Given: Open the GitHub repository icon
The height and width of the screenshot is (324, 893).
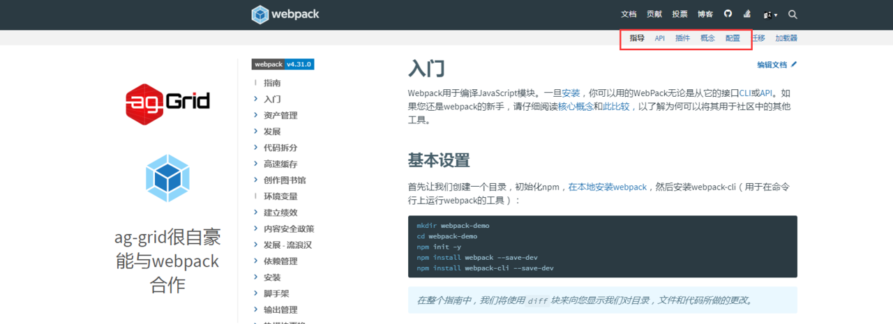Looking at the screenshot, I should [x=728, y=14].
